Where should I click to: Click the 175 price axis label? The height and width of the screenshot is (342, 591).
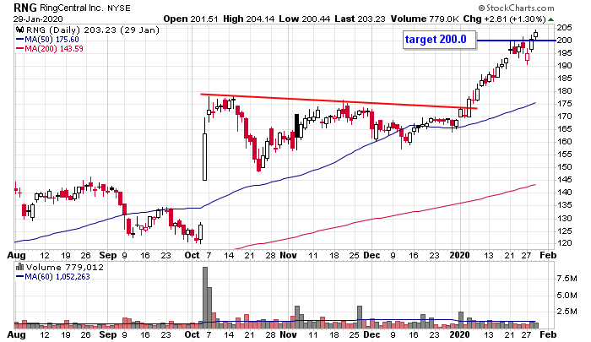[x=564, y=104]
